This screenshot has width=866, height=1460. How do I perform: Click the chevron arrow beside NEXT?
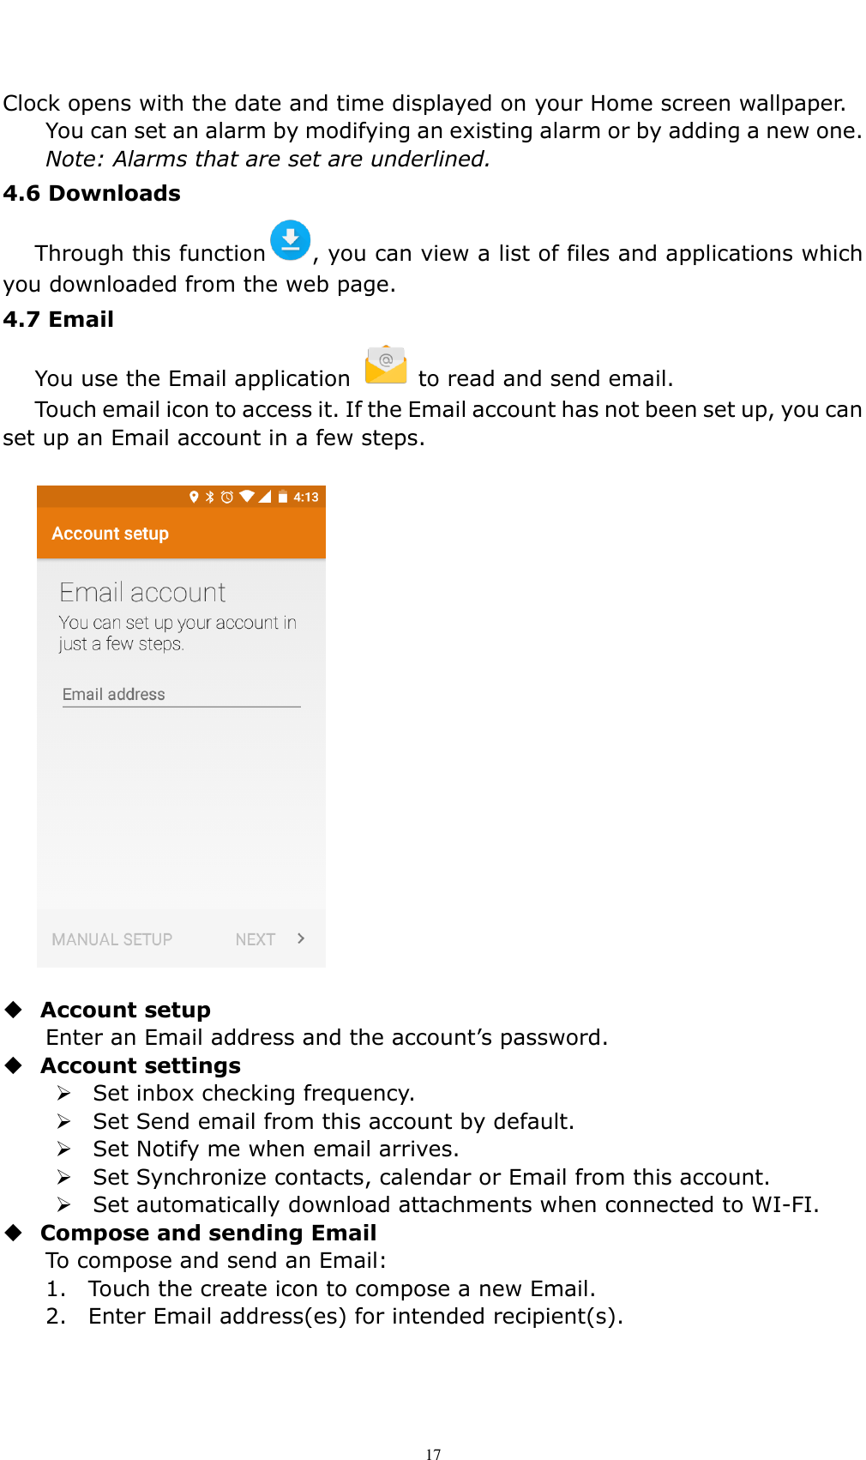301,938
